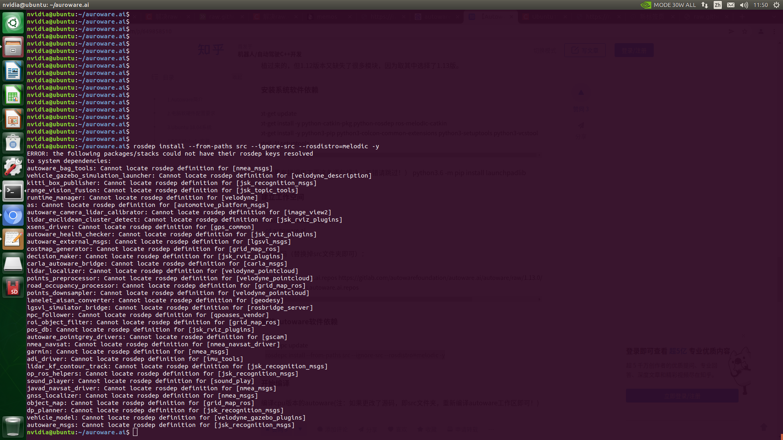Click the range_vision_fusion error line
This screenshot has height=440, width=783.
(163, 190)
